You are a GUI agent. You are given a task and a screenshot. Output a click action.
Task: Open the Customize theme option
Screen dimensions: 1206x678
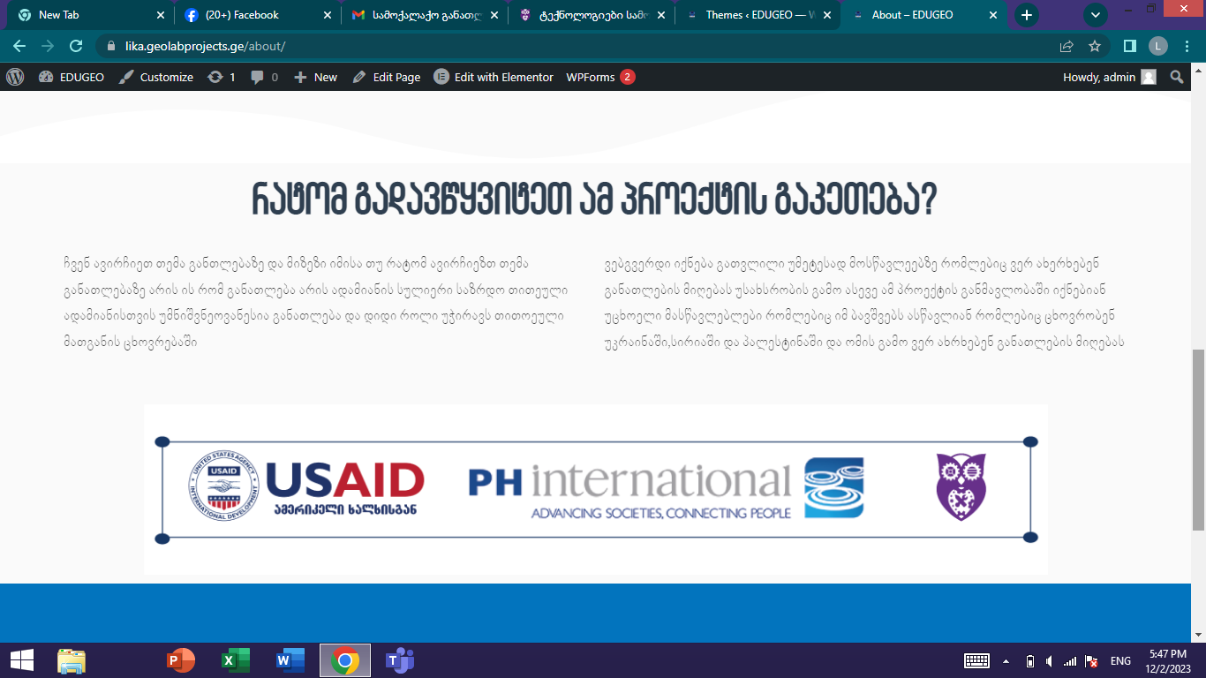pos(155,77)
